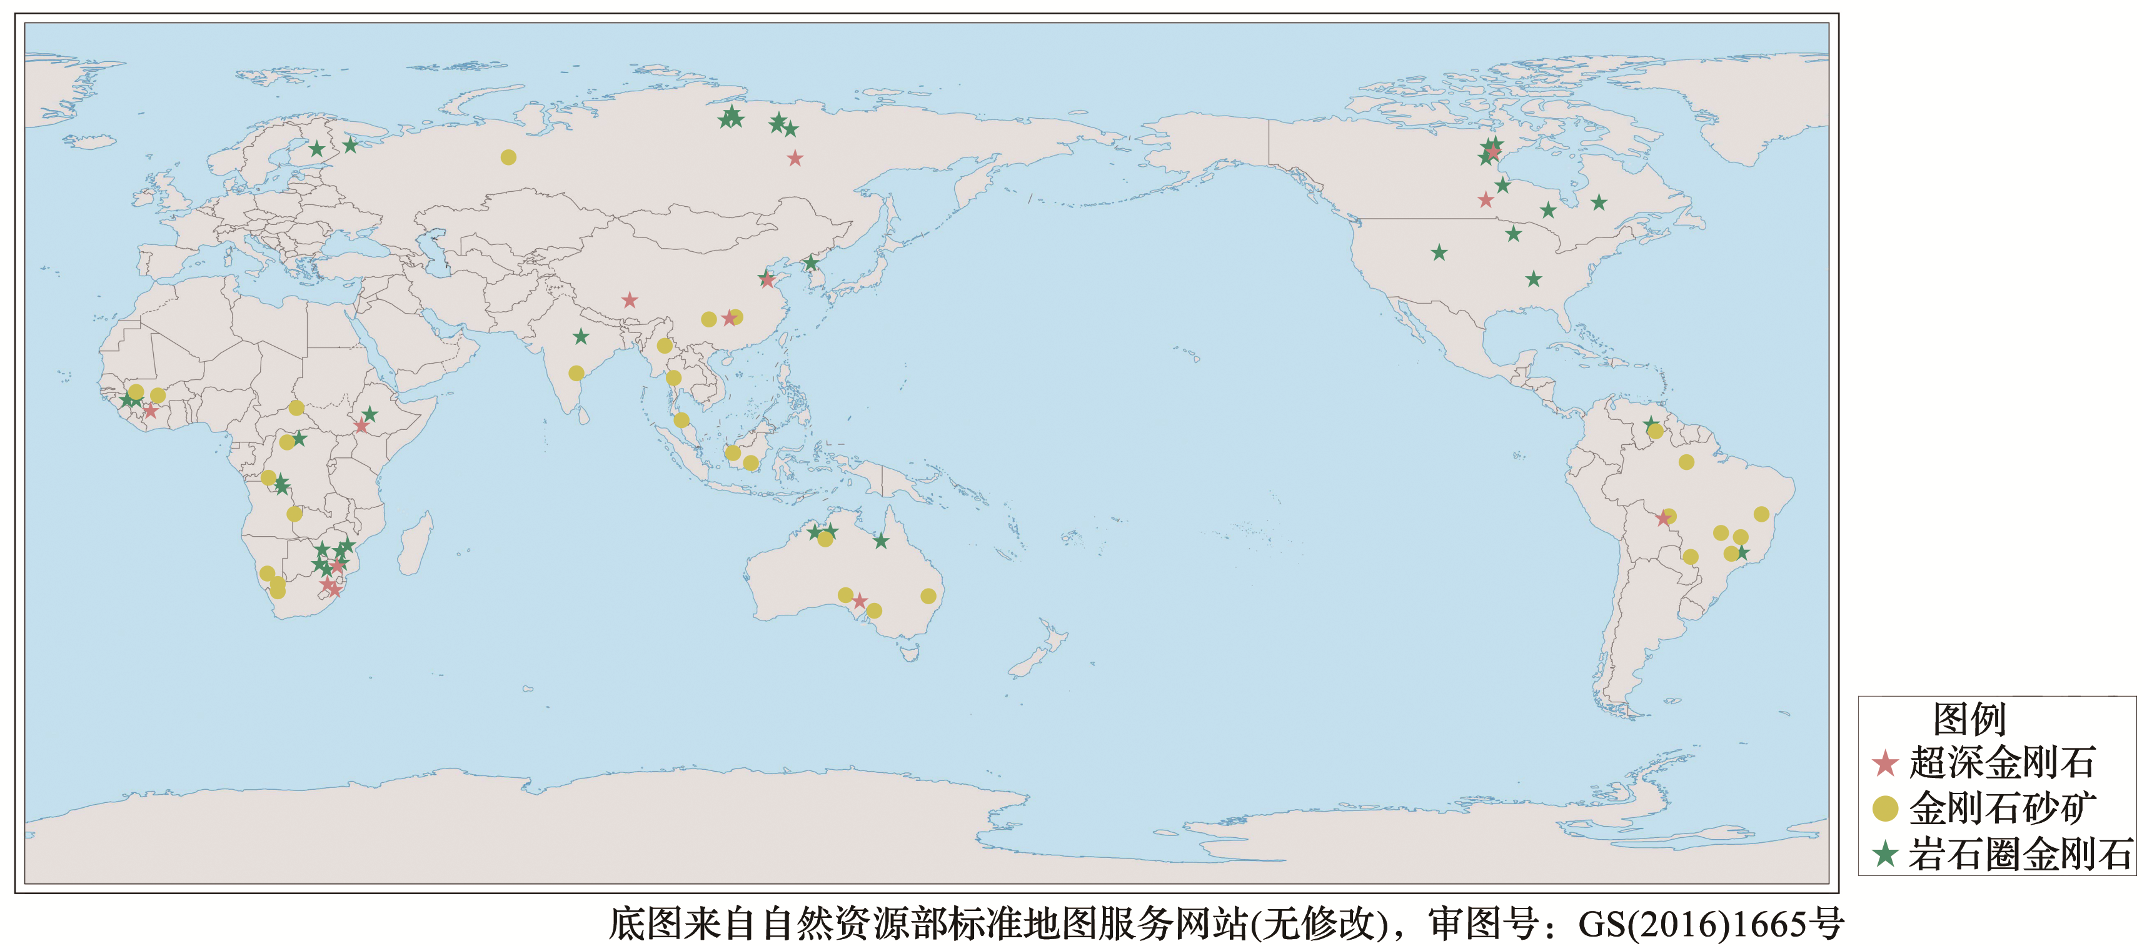Click the red star icon in the legend
This screenshot has height=946, width=2142.
pyautogui.click(x=1884, y=763)
